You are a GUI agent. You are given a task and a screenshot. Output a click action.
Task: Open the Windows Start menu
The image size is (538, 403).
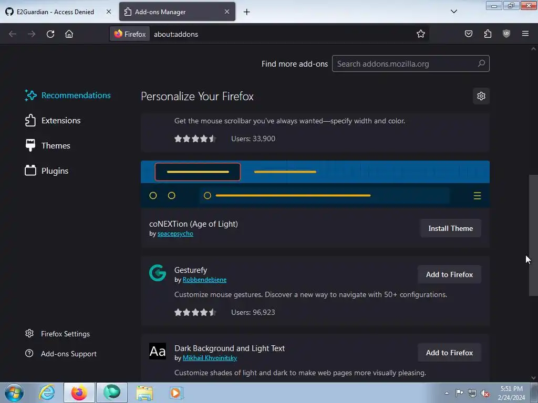(14, 393)
